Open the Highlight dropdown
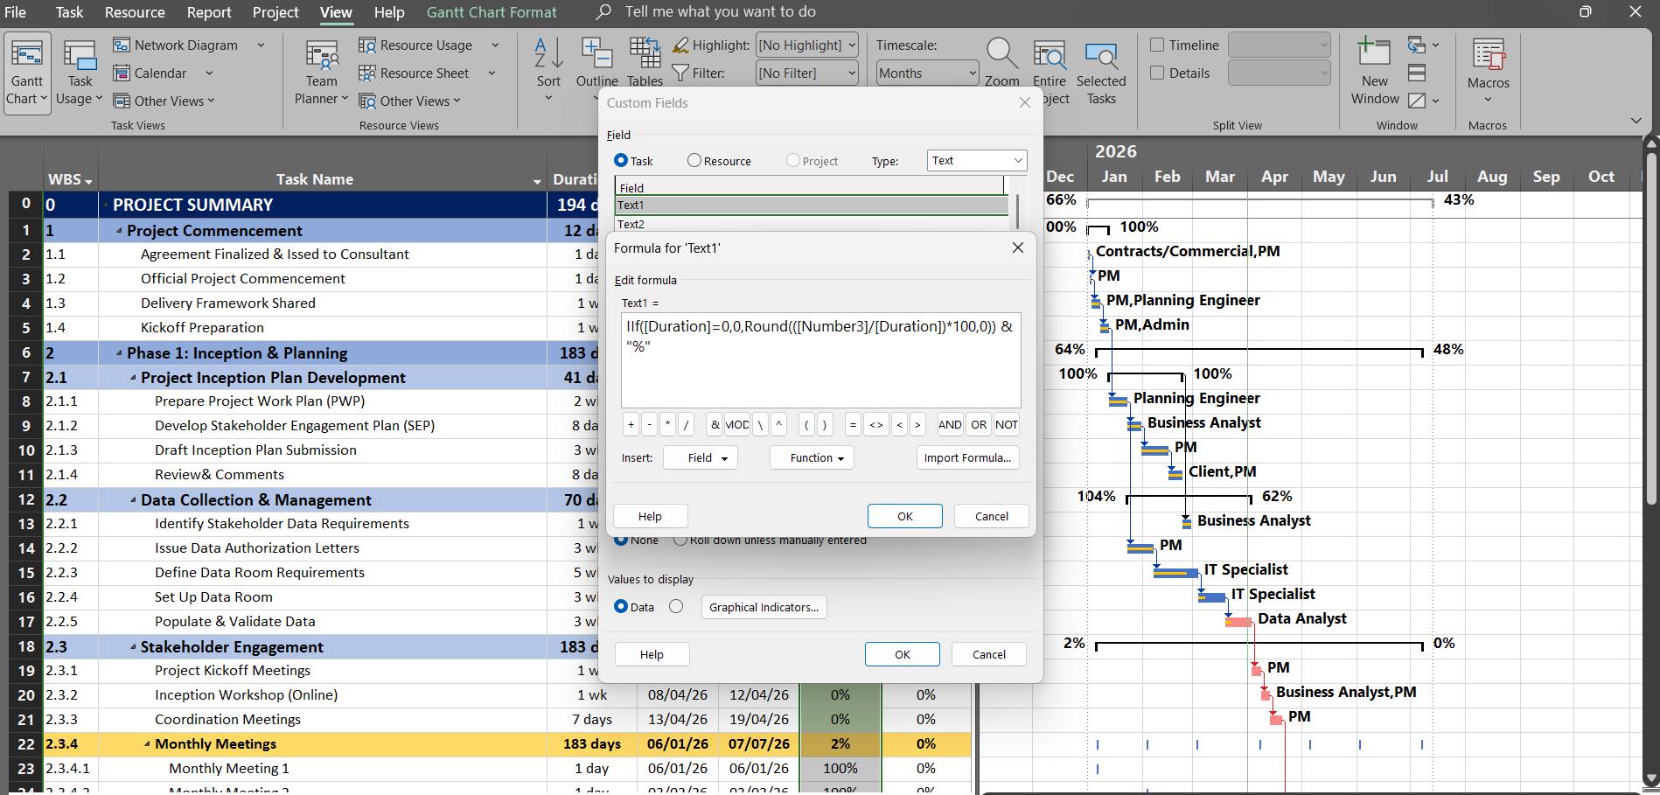 pos(806,45)
